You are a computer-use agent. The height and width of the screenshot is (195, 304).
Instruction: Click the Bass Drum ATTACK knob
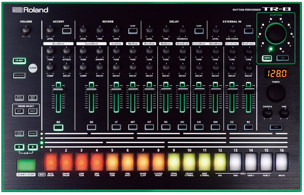tap(66, 51)
